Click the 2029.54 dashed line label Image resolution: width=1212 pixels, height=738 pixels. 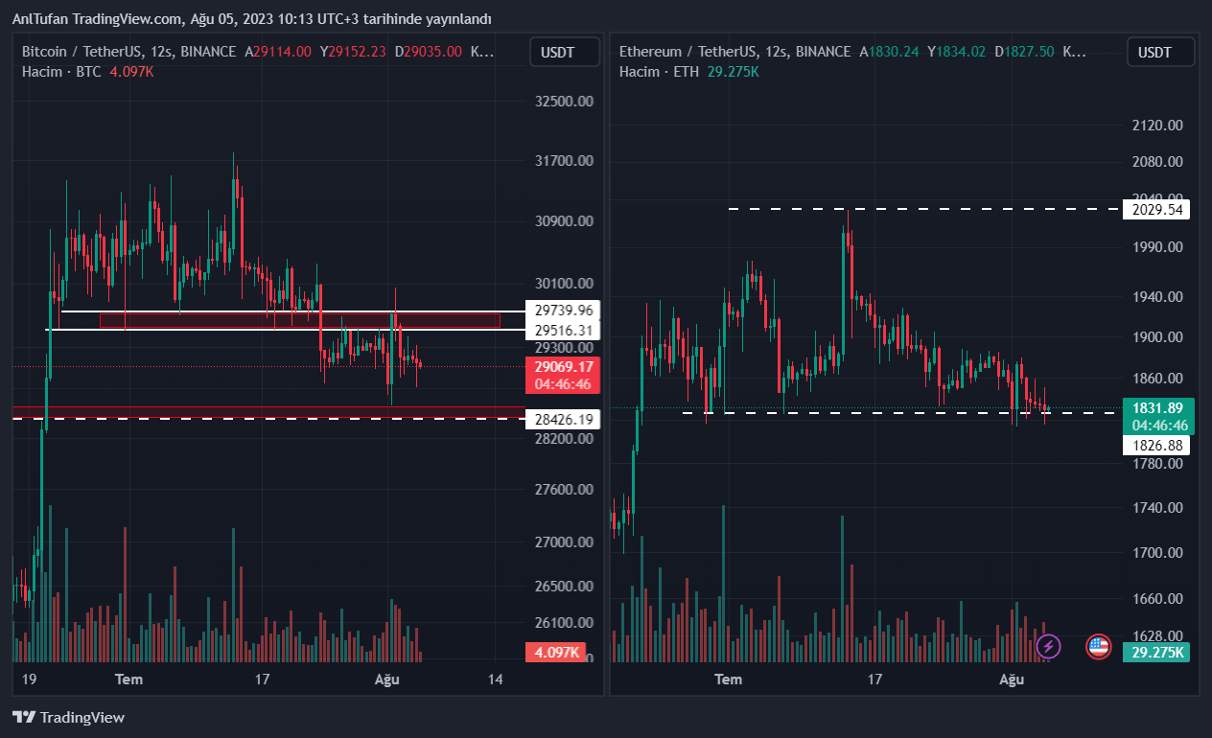[1156, 209]
